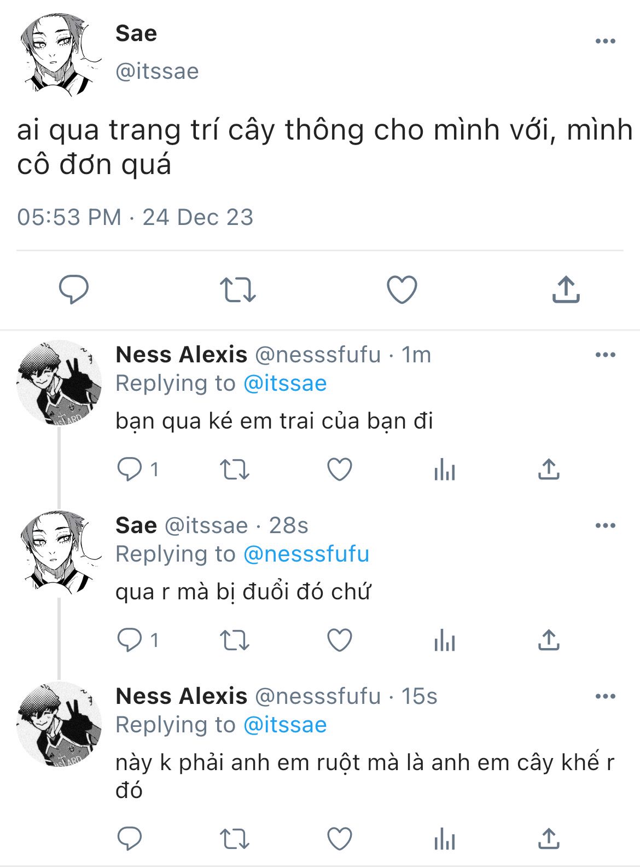640x867 pixels.
Task: Like Ness Alexis's 1m reply
Action: tap(339, 470)
